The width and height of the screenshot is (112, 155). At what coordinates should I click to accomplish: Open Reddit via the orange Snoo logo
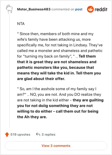coord(90,9)
